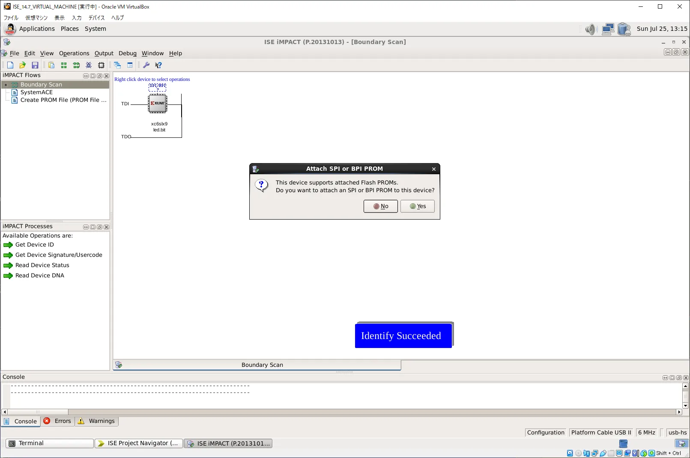Run the Get Device ID operation
690x458 pixels.
coord(34,245)
